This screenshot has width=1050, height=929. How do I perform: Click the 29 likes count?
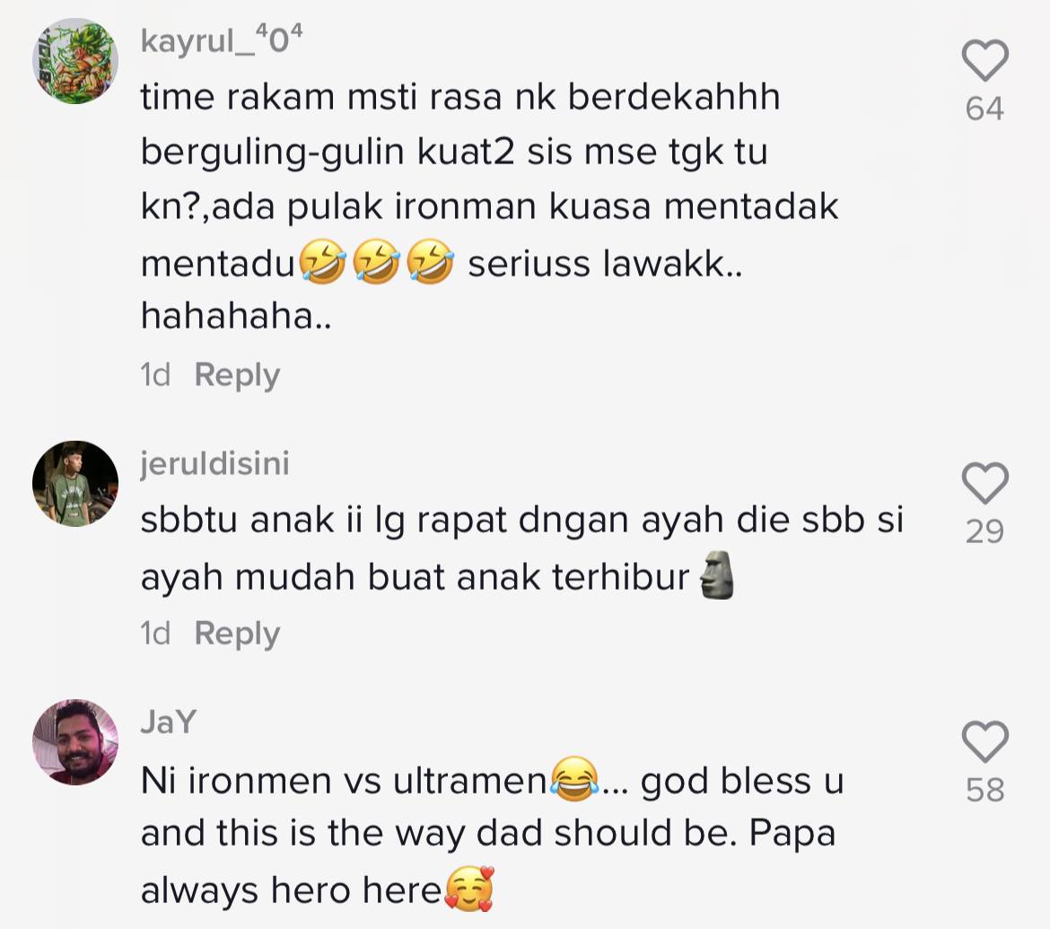[985, 531]
